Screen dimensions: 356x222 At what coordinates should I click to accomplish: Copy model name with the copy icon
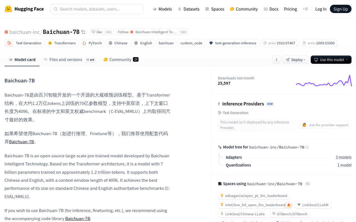point(83,32)
